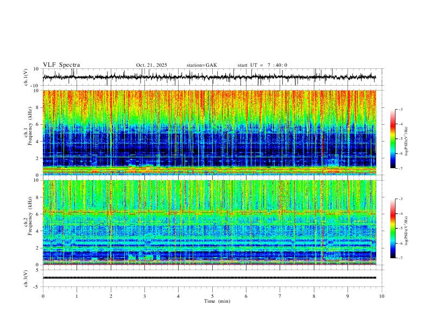The height and width of the screenshot is (332, 430).
Task: Click the ch.1 color scale bar
Action: [x=393, y=139]
